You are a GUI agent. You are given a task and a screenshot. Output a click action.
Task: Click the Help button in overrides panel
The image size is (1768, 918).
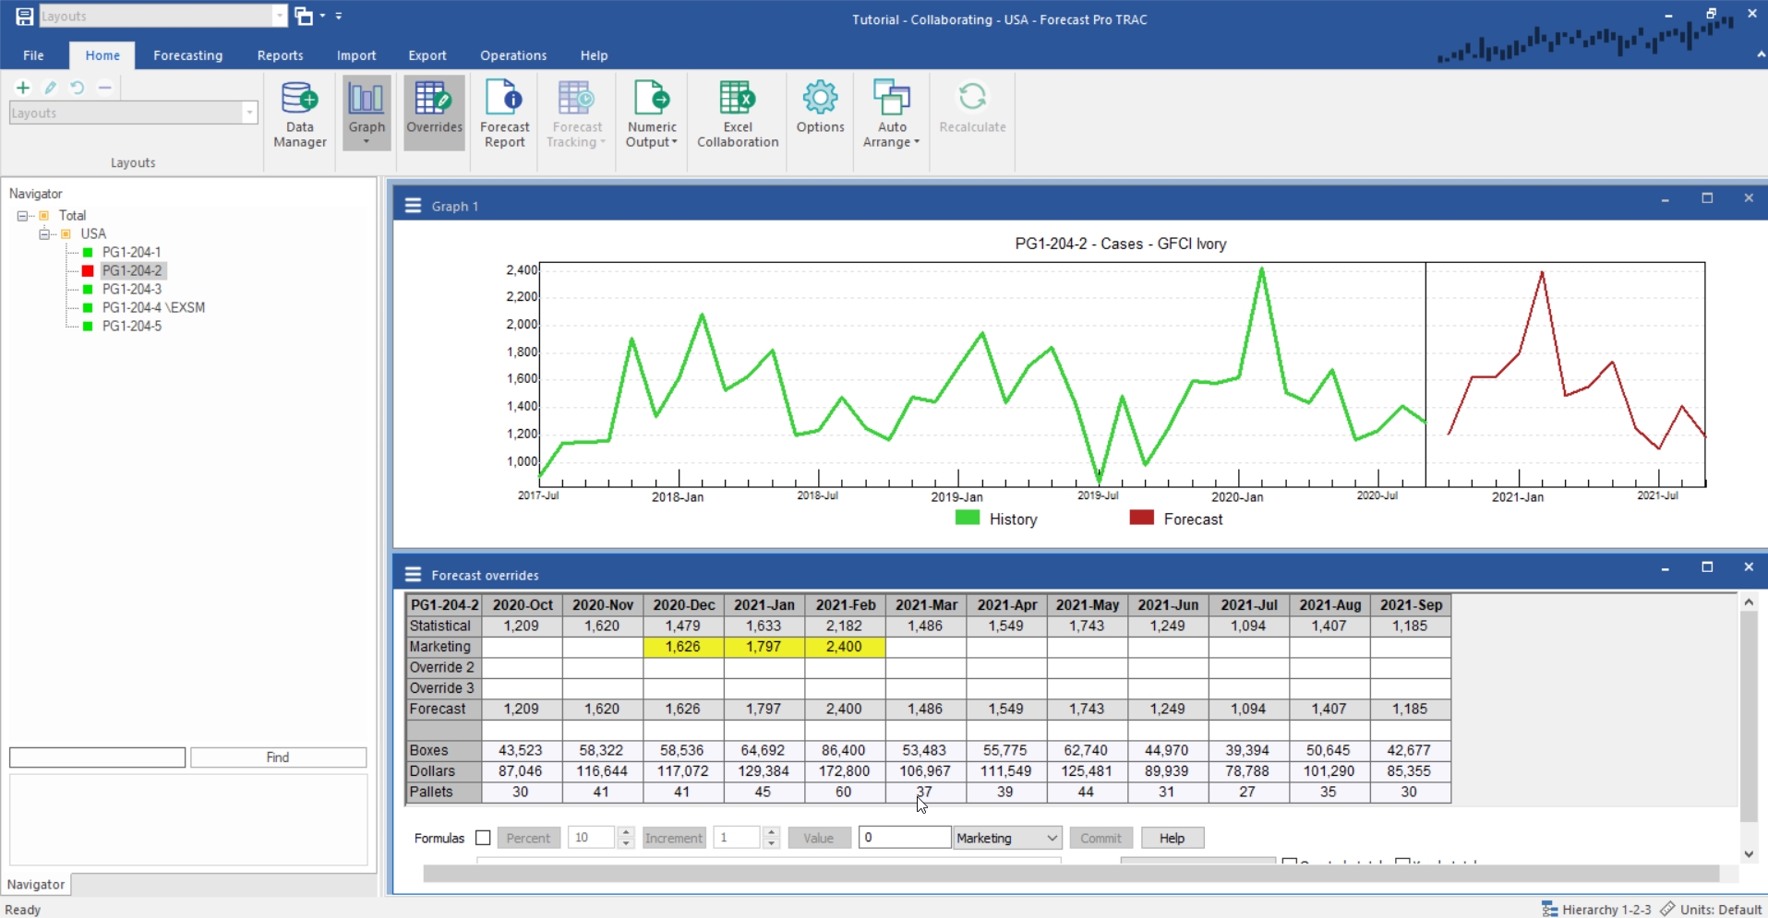(x=1172, y=838)
